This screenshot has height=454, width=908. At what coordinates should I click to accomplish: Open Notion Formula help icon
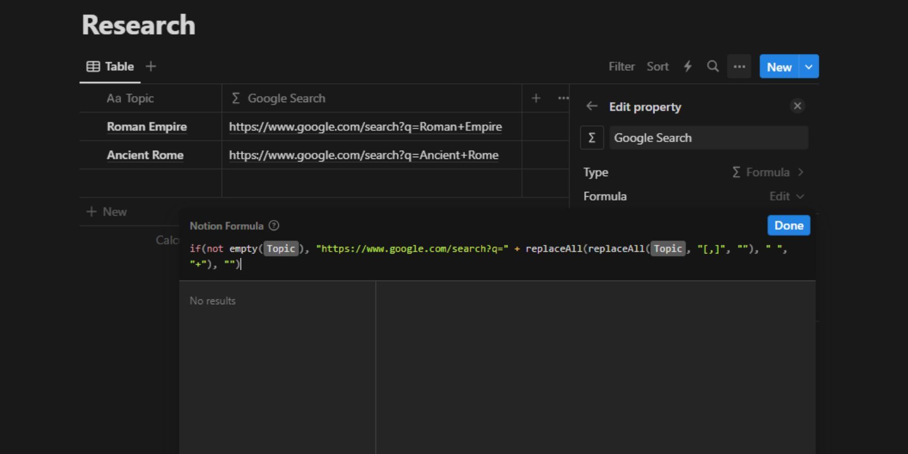click(274, 226)
